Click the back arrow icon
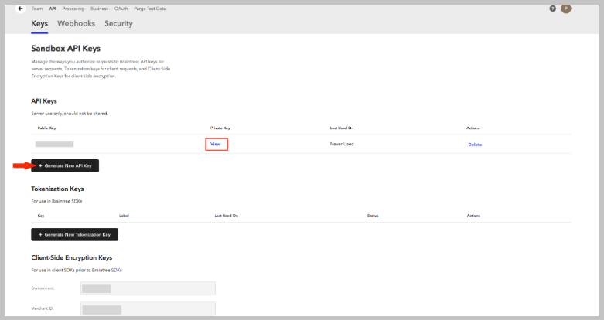This screenshot has height=320, width=604. point(20,8)
